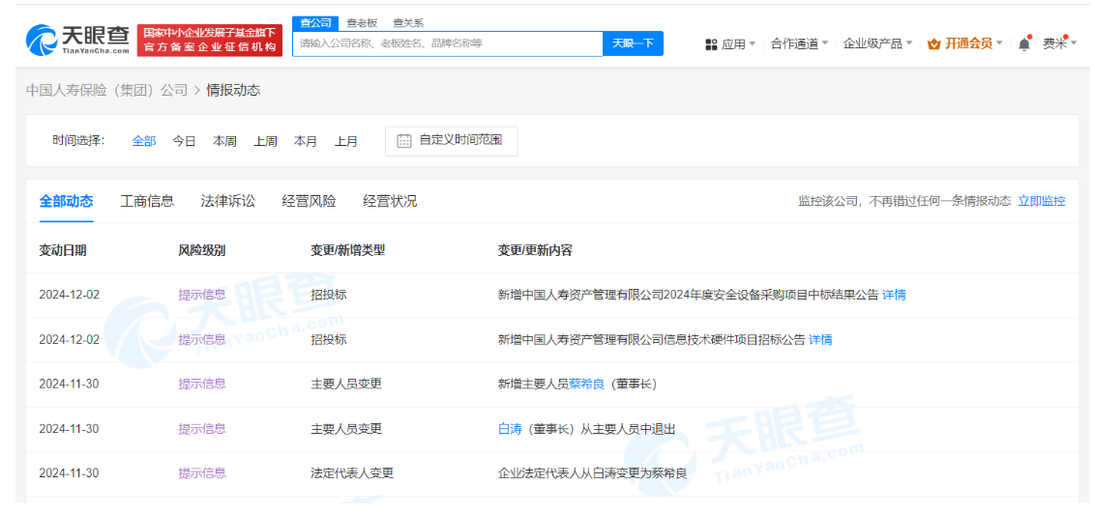Click the 天眼一下 search button
1095x514 pixels.
tap(633, 43)
